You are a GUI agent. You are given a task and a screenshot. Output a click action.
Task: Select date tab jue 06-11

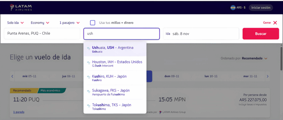coord(68,76)
